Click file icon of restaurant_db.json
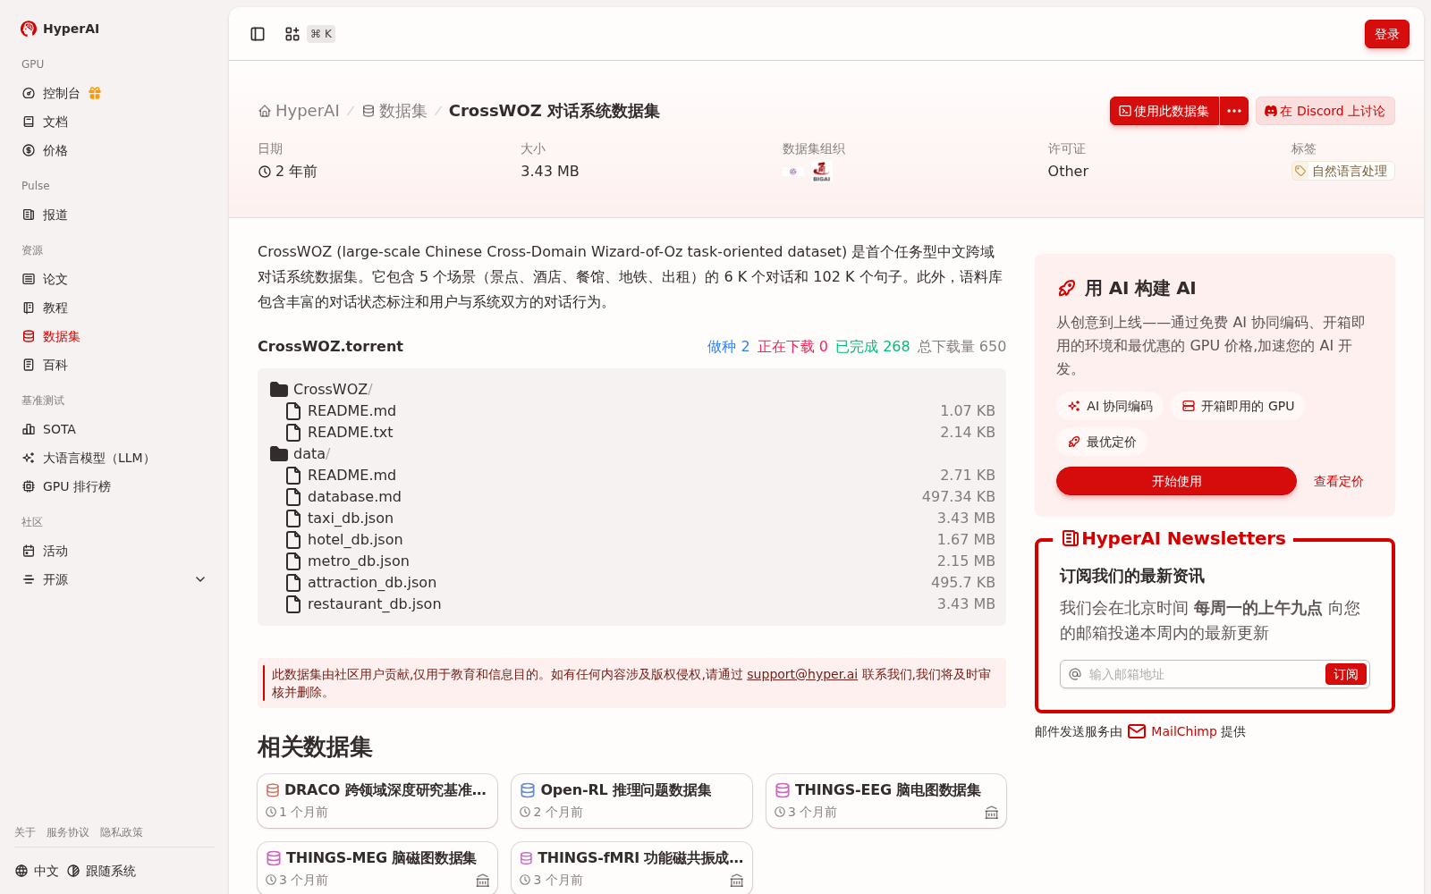This screenshot has width=1431, height=894. click(x=292, y=603)
